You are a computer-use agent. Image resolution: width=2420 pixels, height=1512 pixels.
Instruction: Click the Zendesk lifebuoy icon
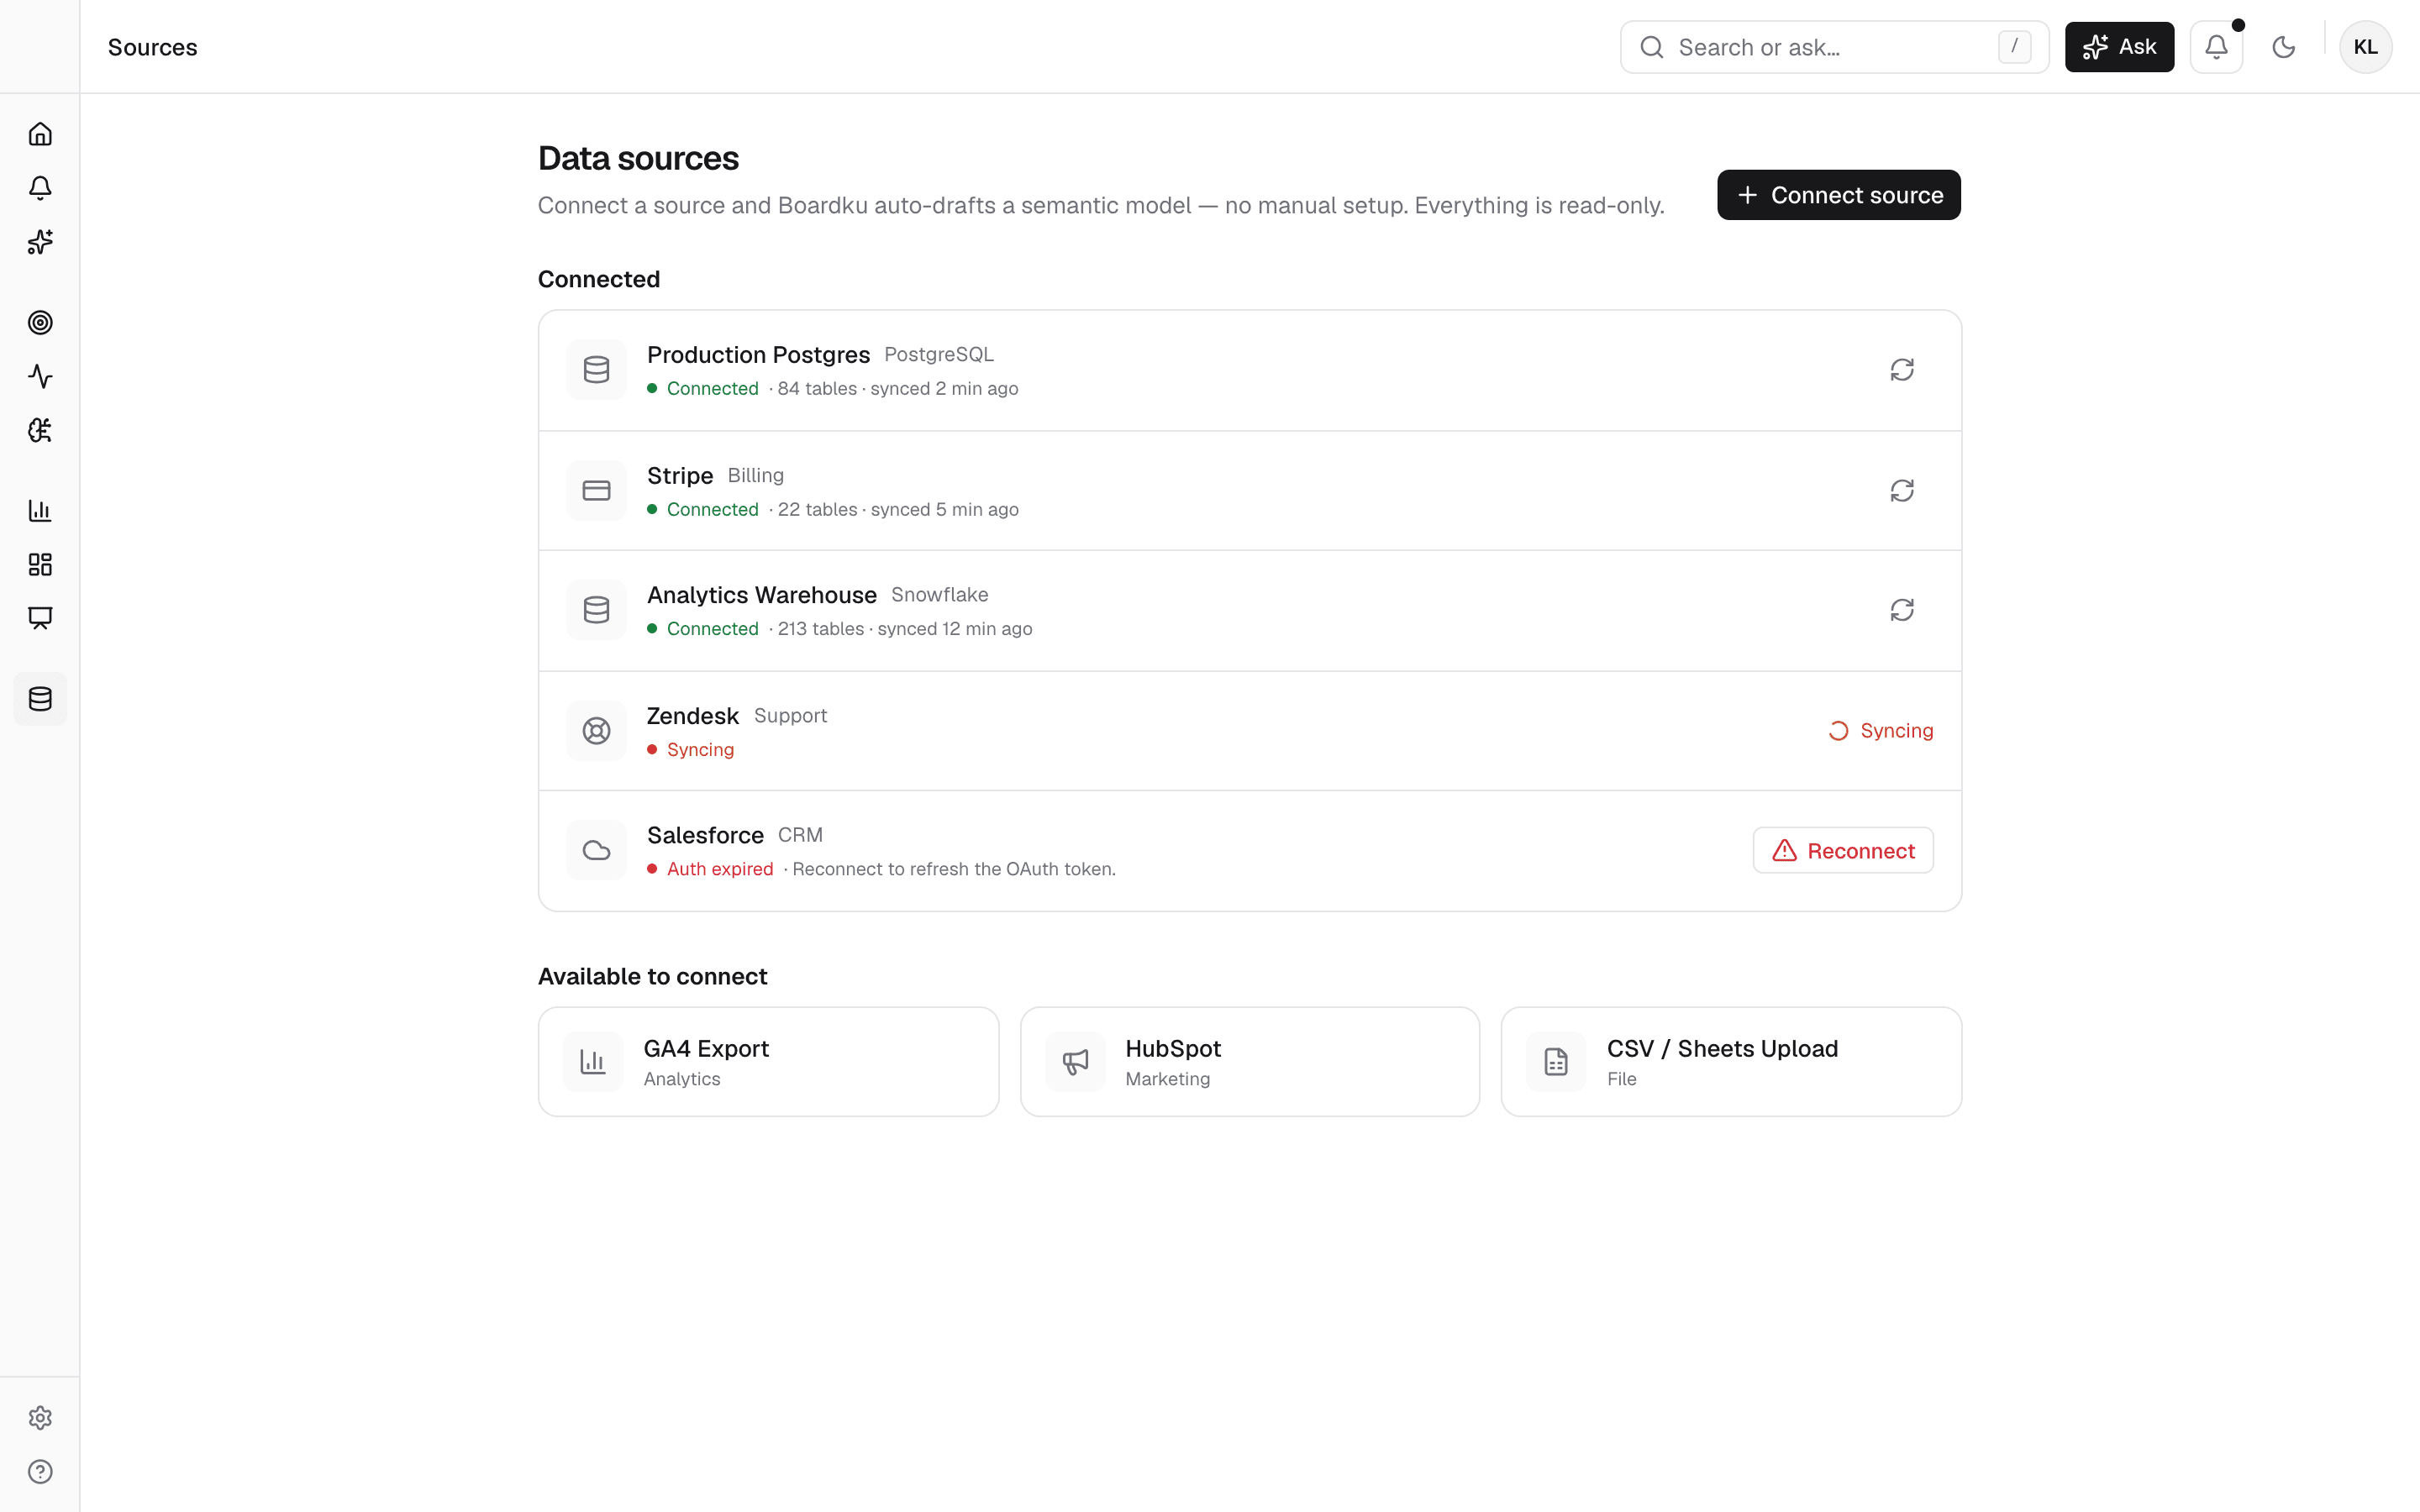point(596,731)
